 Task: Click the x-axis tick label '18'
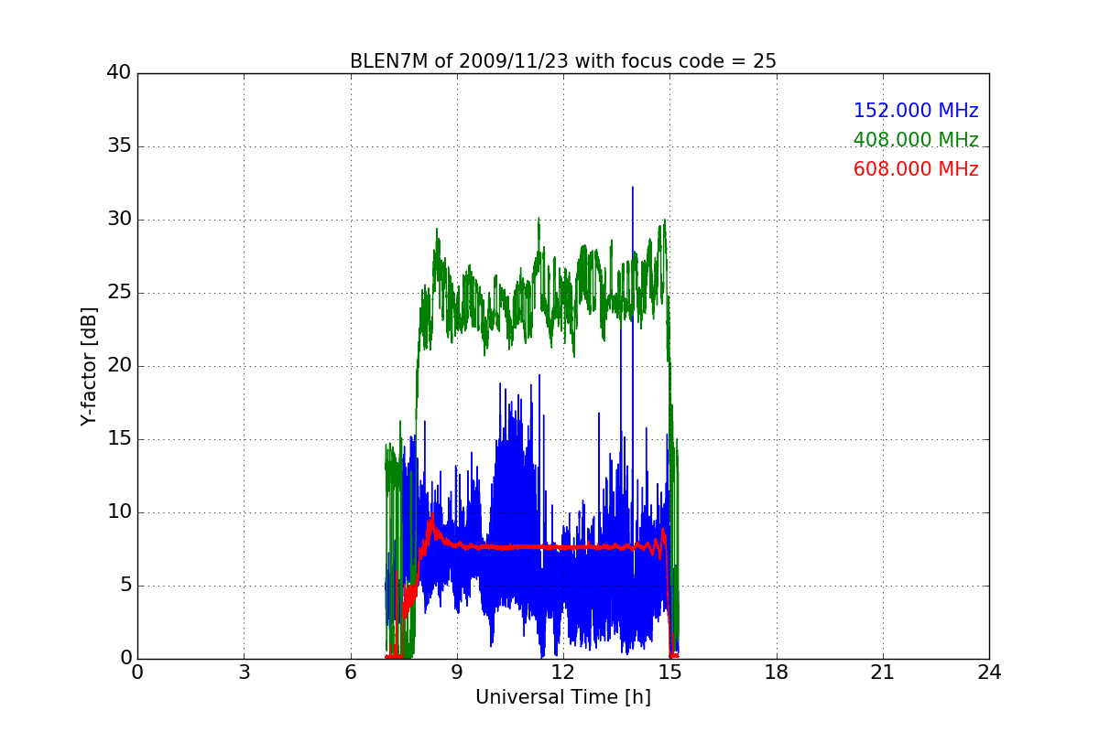(777, 673)
